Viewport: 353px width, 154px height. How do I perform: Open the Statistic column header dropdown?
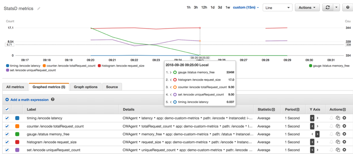[x=273, y=109]
